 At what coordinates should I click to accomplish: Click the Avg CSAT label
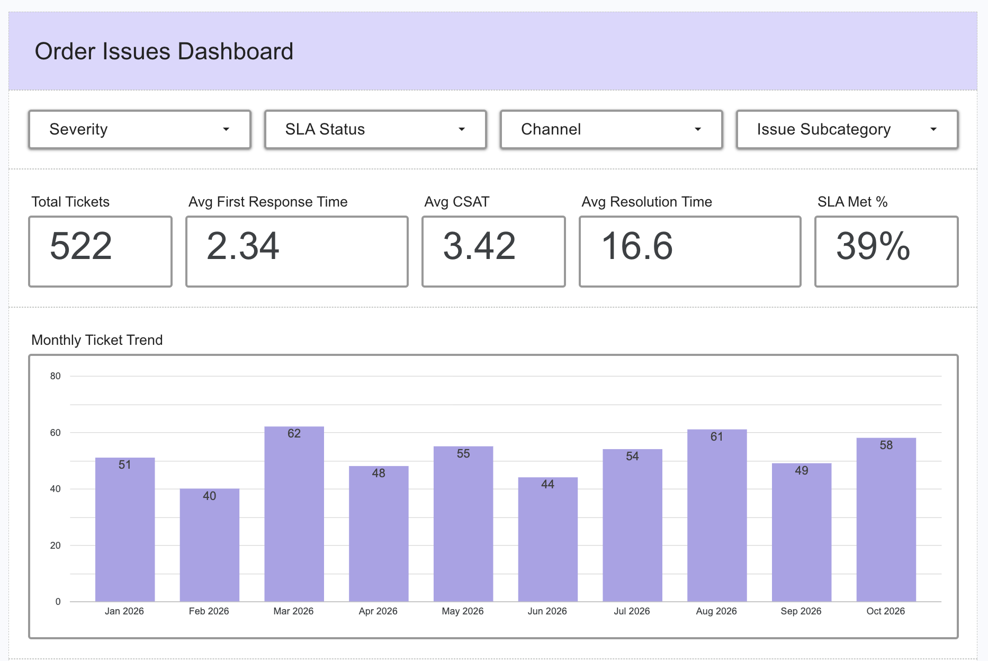[457, 202]
